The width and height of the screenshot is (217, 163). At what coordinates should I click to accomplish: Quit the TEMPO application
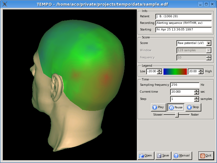(206, 155)
